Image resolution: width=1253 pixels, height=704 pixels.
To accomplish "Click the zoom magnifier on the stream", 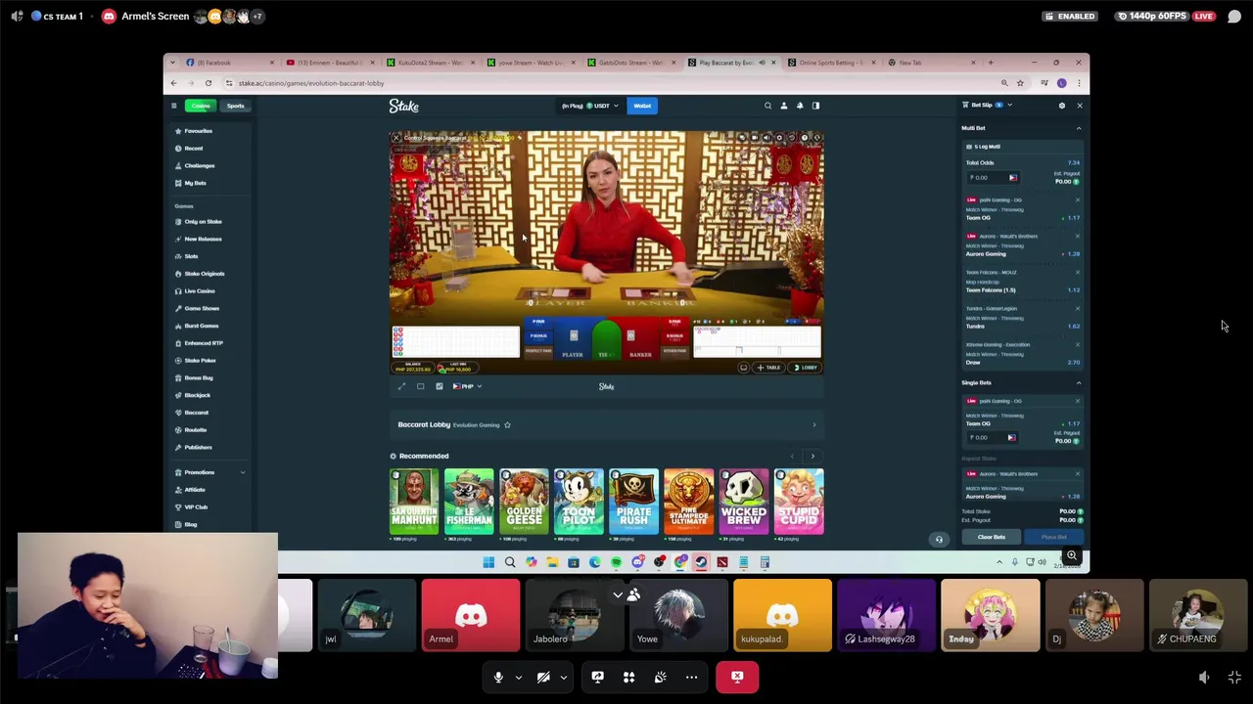I will click(x=1072, y=555).
